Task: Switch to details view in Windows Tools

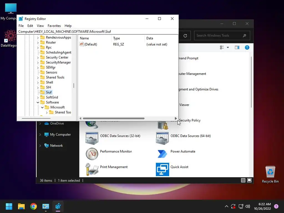Action: point(243,180)
